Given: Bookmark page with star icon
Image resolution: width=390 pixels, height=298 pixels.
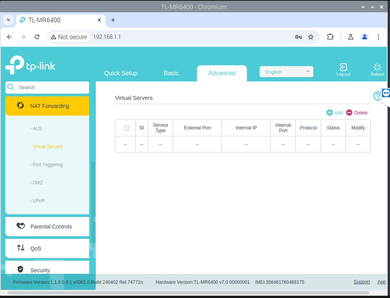Looking at the screenshot, I should [x=311, y=37].
